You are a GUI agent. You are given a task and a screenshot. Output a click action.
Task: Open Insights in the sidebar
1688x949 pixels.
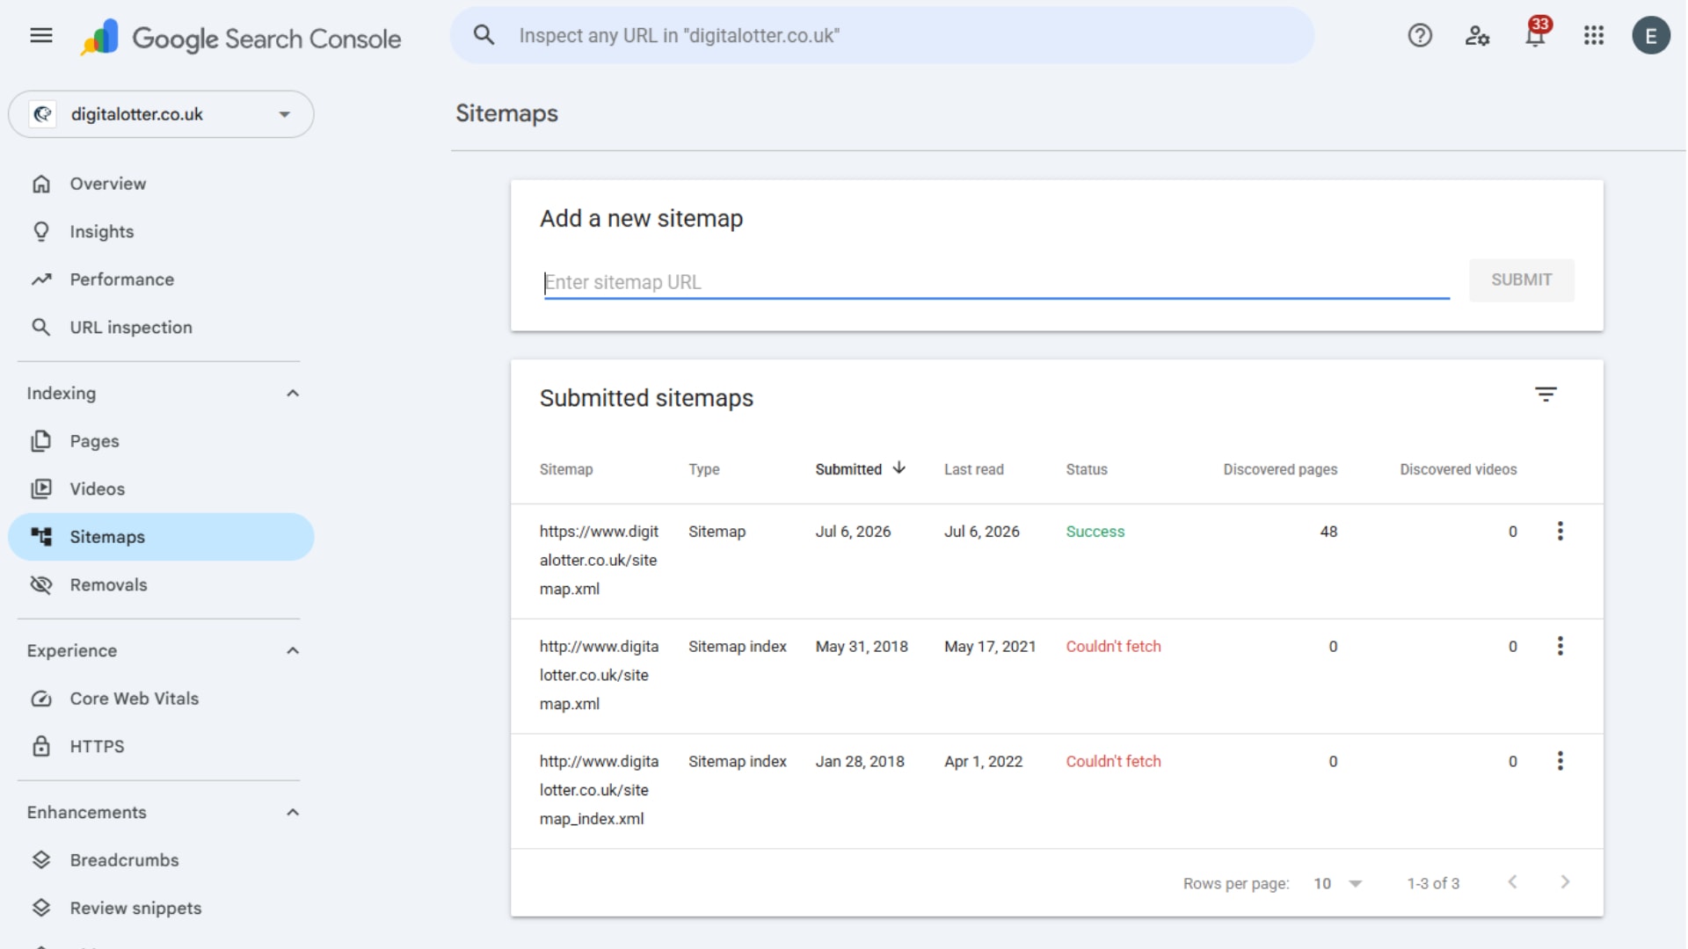coord(161,232)
